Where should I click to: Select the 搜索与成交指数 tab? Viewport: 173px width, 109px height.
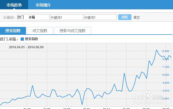pyautogui.click(x=73, y=31)
